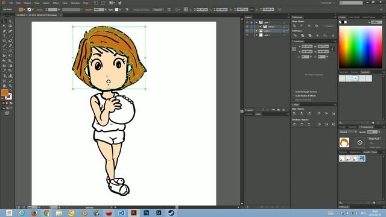Image resolution: width=386 pixels, height=217 pixels.
Task: Open Transparency panel opacity slider arrow
Action: pyautogui.click(x=379, y=132)
